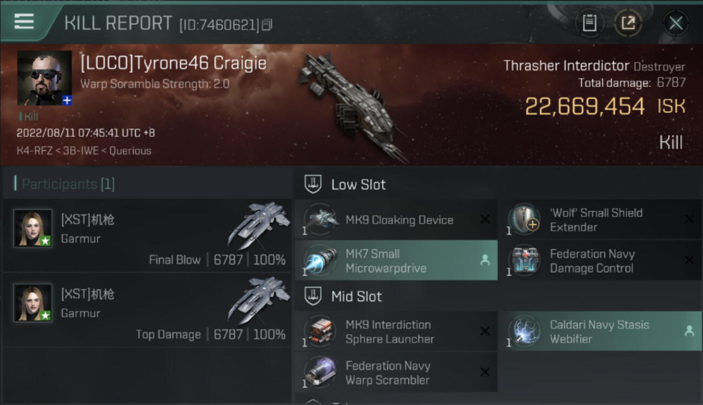Select the Final Blow Garmur participant row
Image resolution: width=703 pixels, height=405 pixels.
coord(147,236)
